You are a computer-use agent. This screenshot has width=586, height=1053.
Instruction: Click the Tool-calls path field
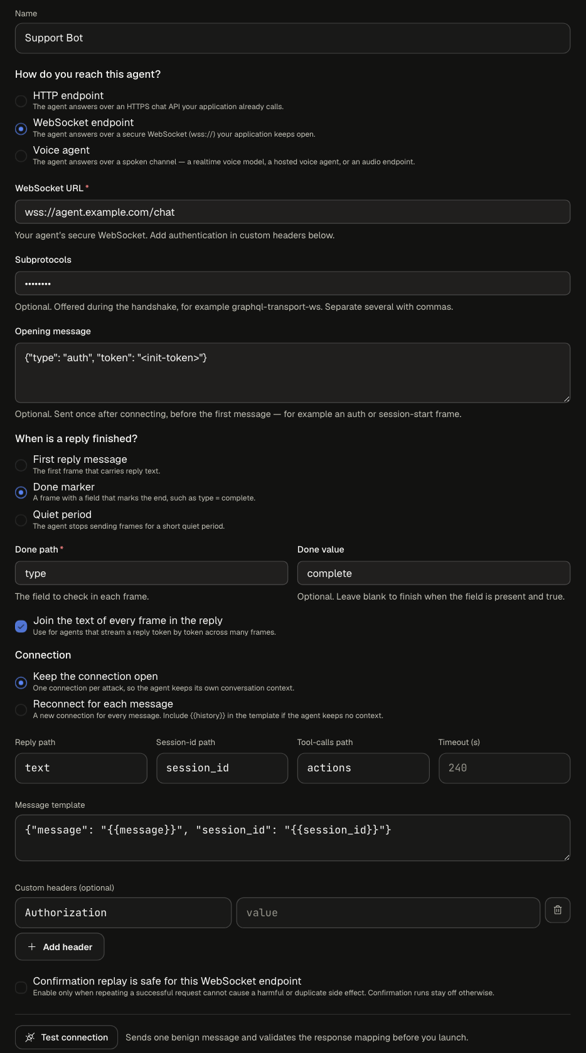[363, 768]
